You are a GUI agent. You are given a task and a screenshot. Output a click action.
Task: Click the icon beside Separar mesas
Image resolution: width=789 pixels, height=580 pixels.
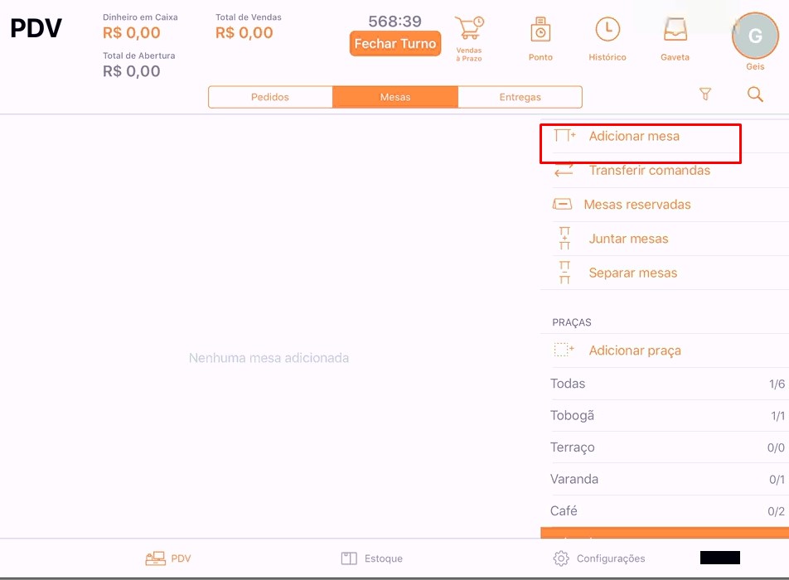tap(564, 272)
